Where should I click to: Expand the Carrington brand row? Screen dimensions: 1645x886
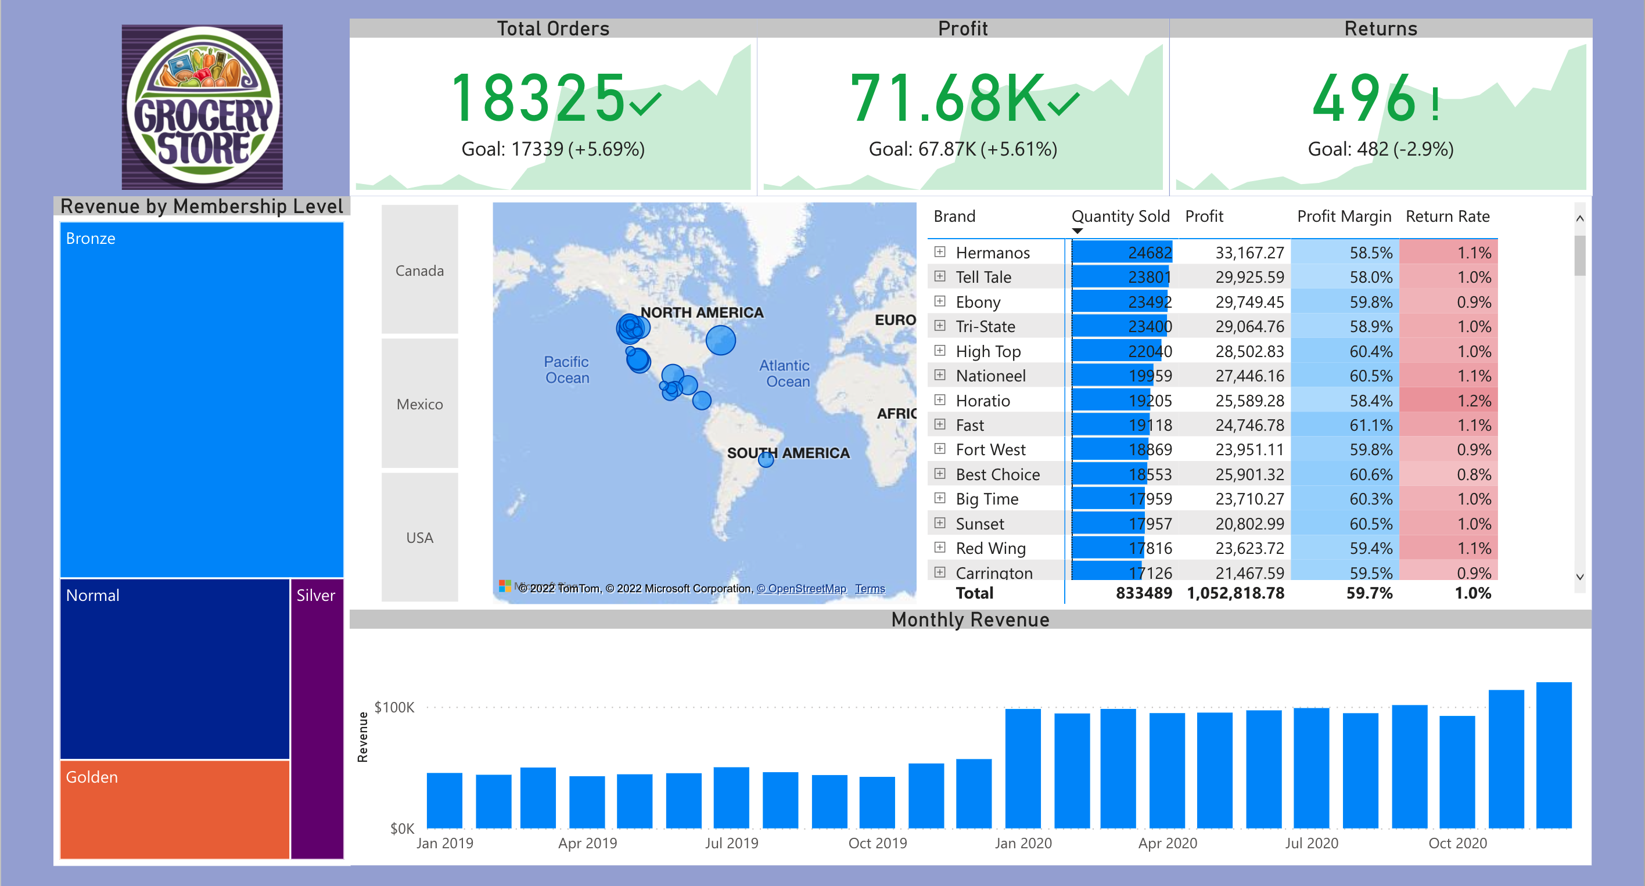point(939,572)
